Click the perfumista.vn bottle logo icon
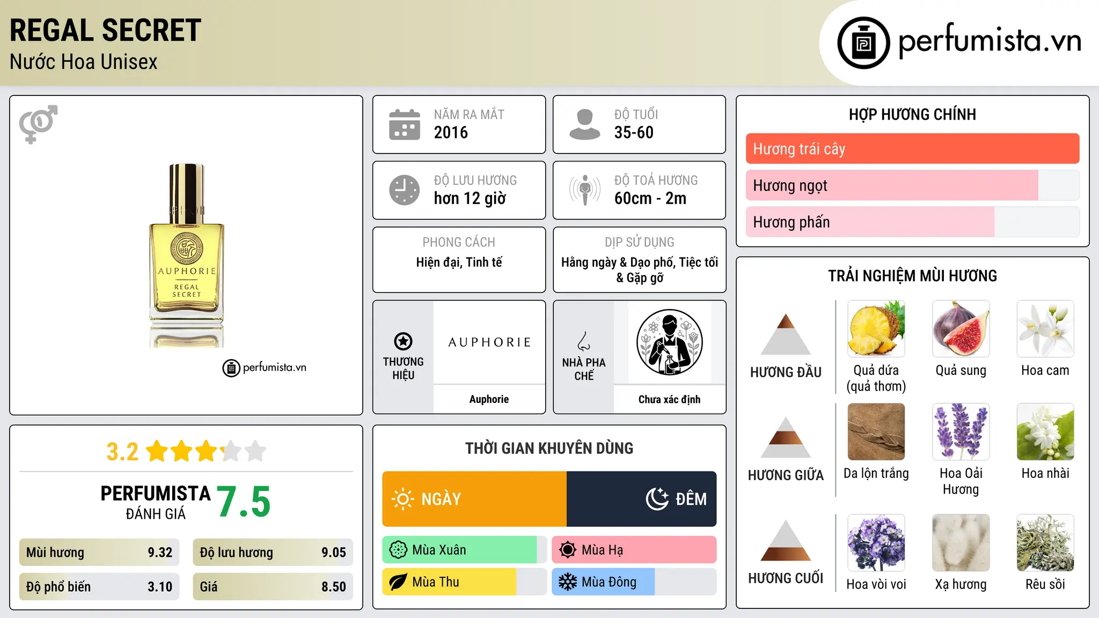The width and height of the screenshot is (1099, 618). pos(863,43)
